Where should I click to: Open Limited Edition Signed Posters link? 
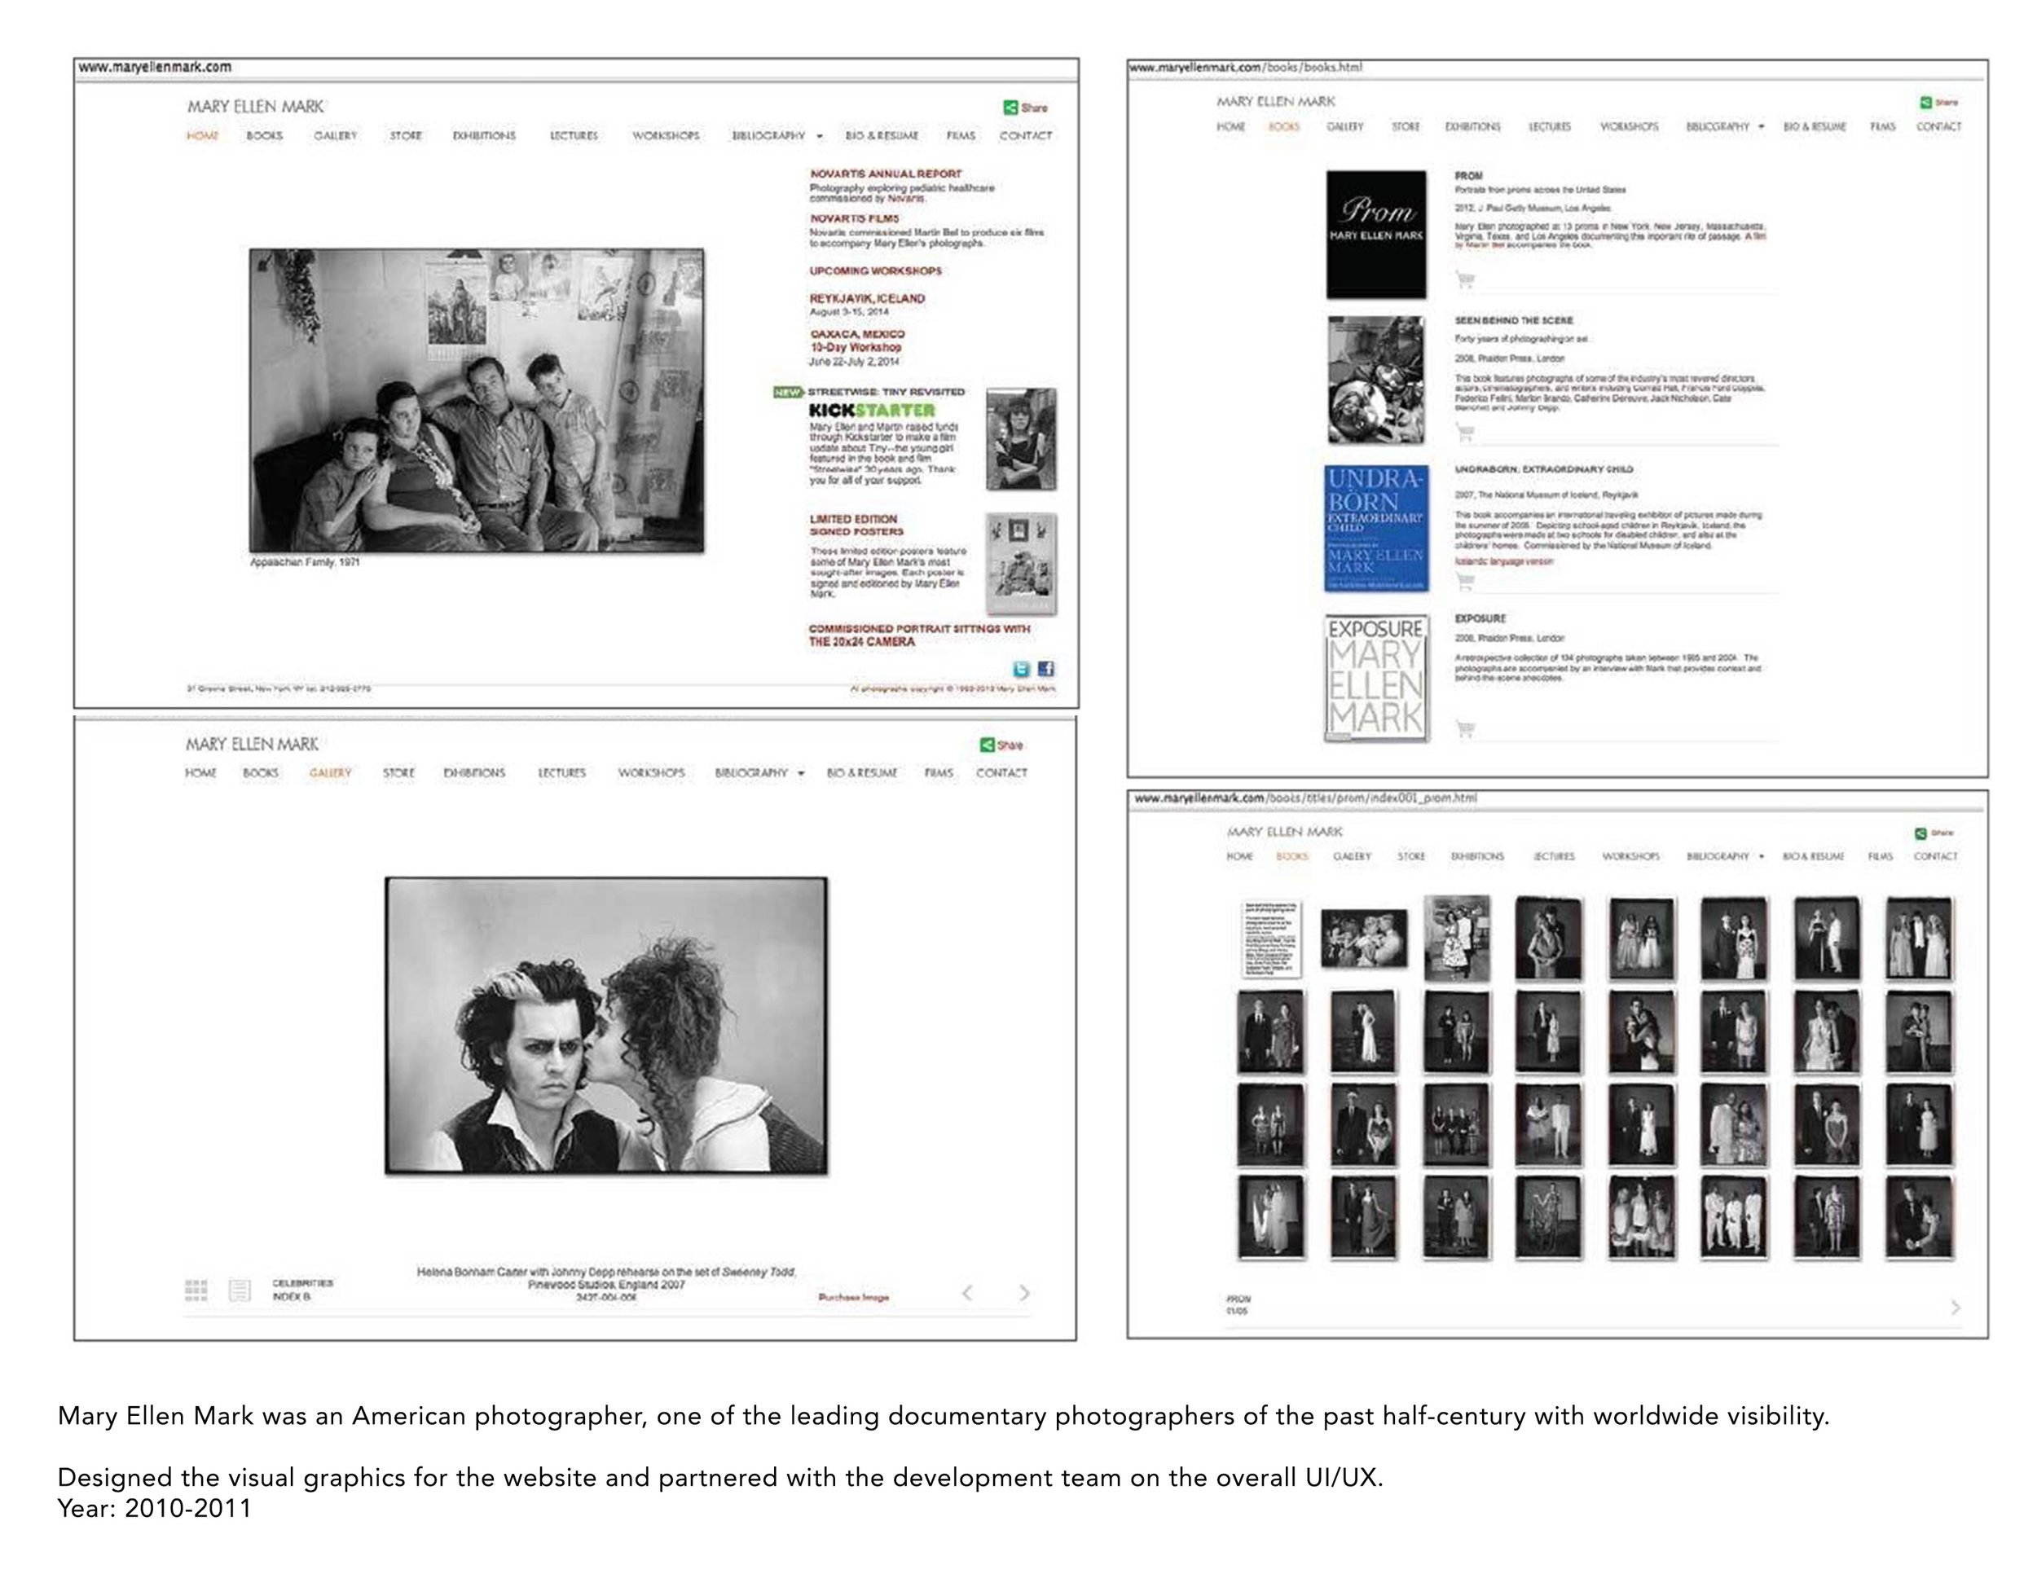[x=856, y=525]
